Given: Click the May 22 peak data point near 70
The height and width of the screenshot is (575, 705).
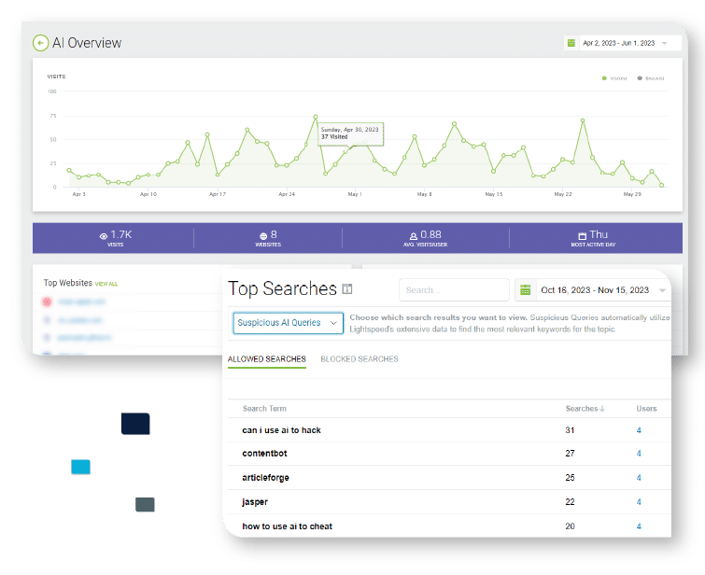Looking at the screenshot, I should tap(583, 120).
